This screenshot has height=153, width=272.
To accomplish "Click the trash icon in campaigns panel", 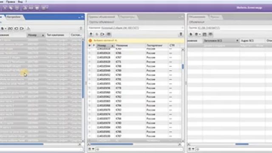I will 81,28.
